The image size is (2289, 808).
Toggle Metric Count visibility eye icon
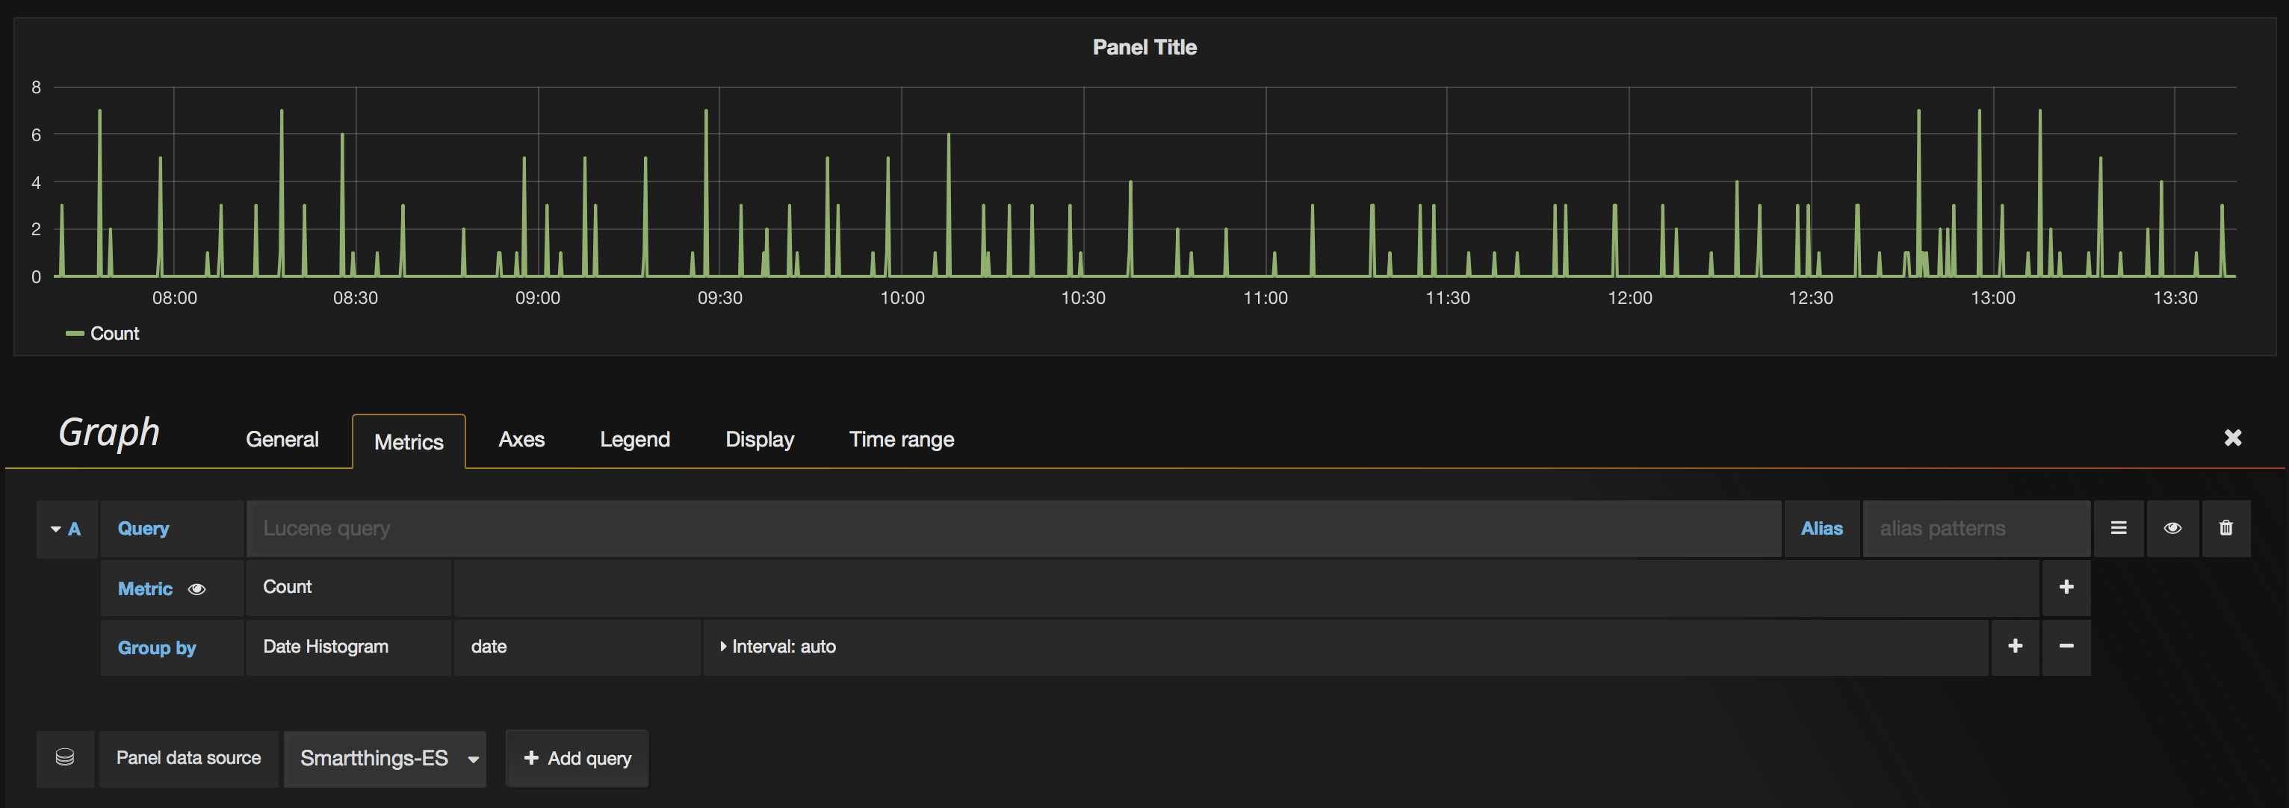coord(197,588)
